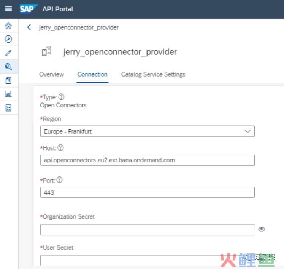Expand the Region dropdown arrow
The height and width of the screenshot is (269, 284).
coord(248,131)
